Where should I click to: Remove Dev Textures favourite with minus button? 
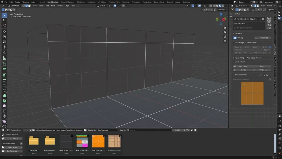pos(21,151)
